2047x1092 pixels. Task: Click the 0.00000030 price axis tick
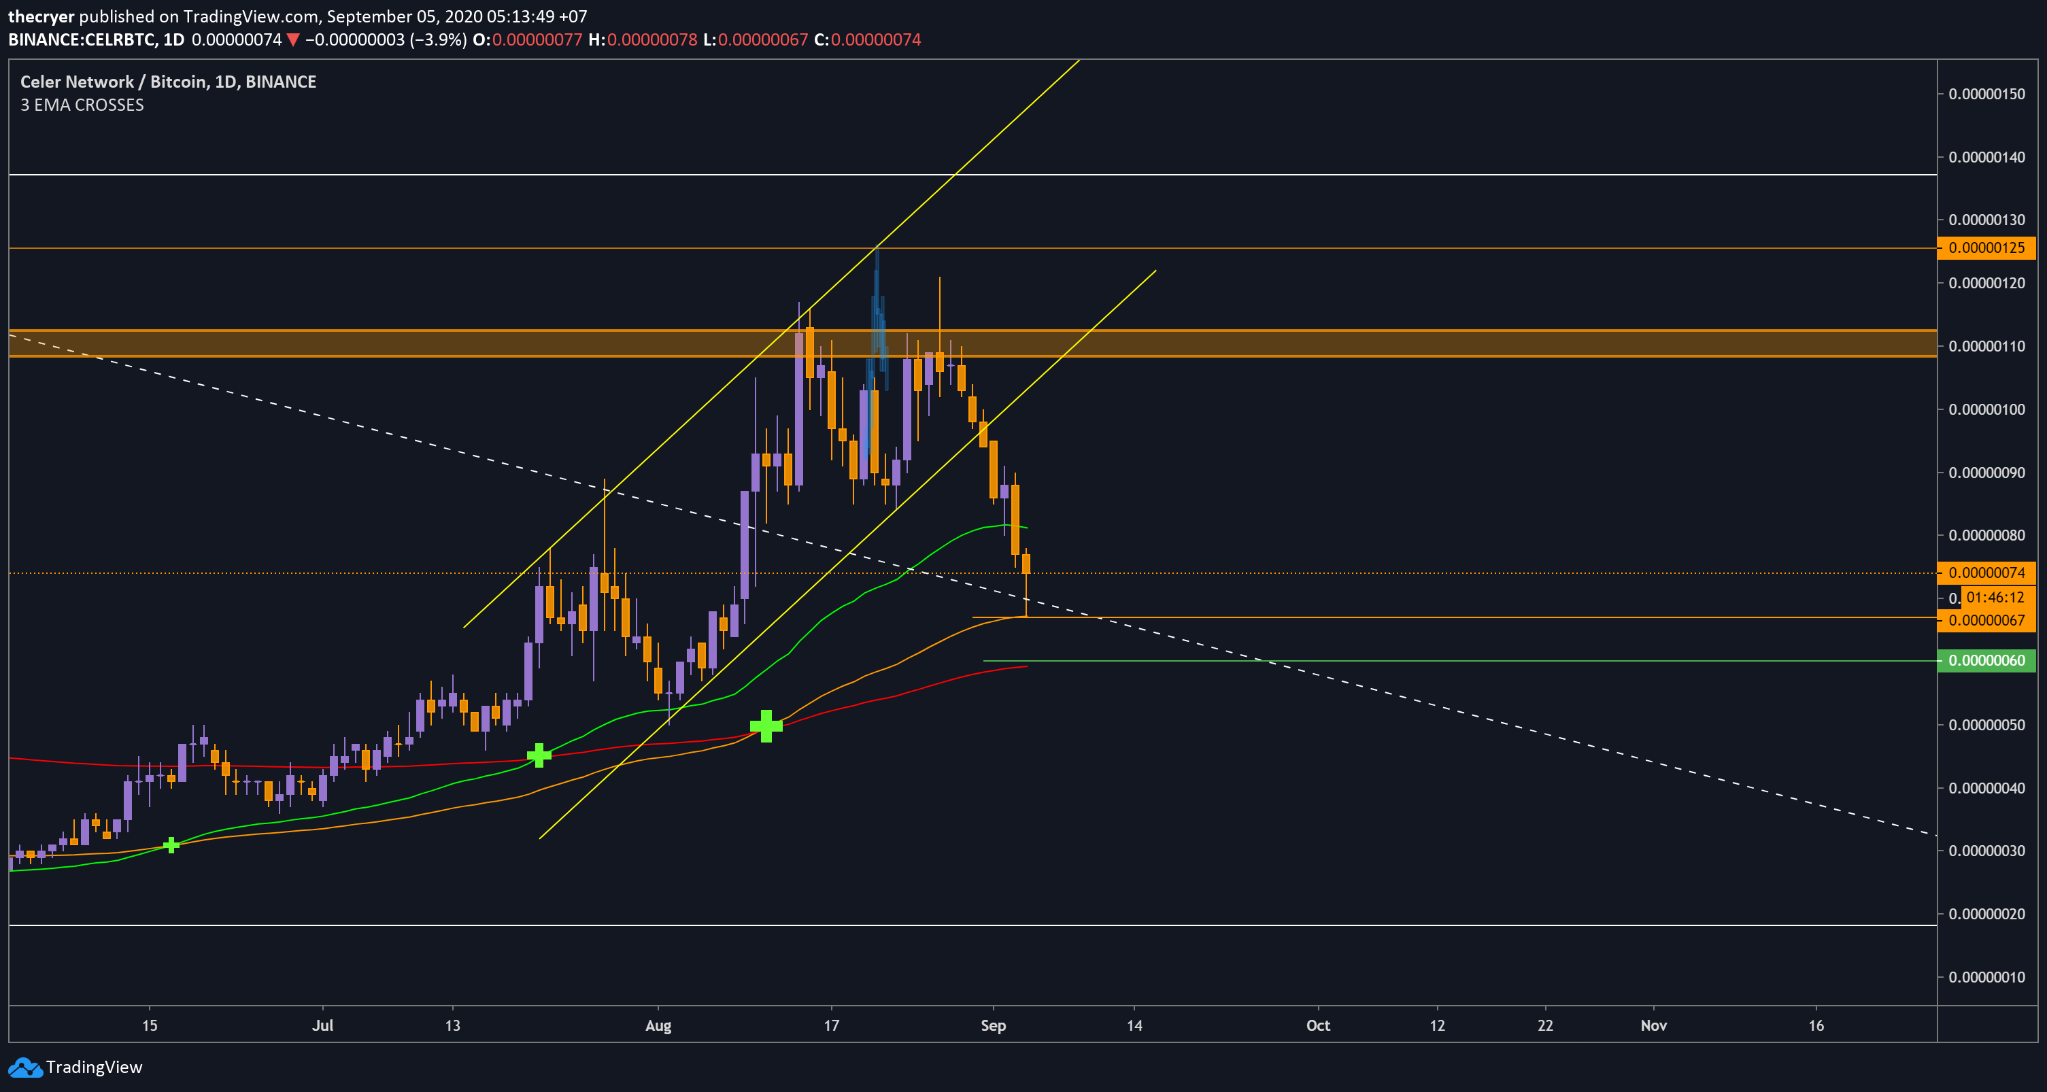[x=1986, y=851]
